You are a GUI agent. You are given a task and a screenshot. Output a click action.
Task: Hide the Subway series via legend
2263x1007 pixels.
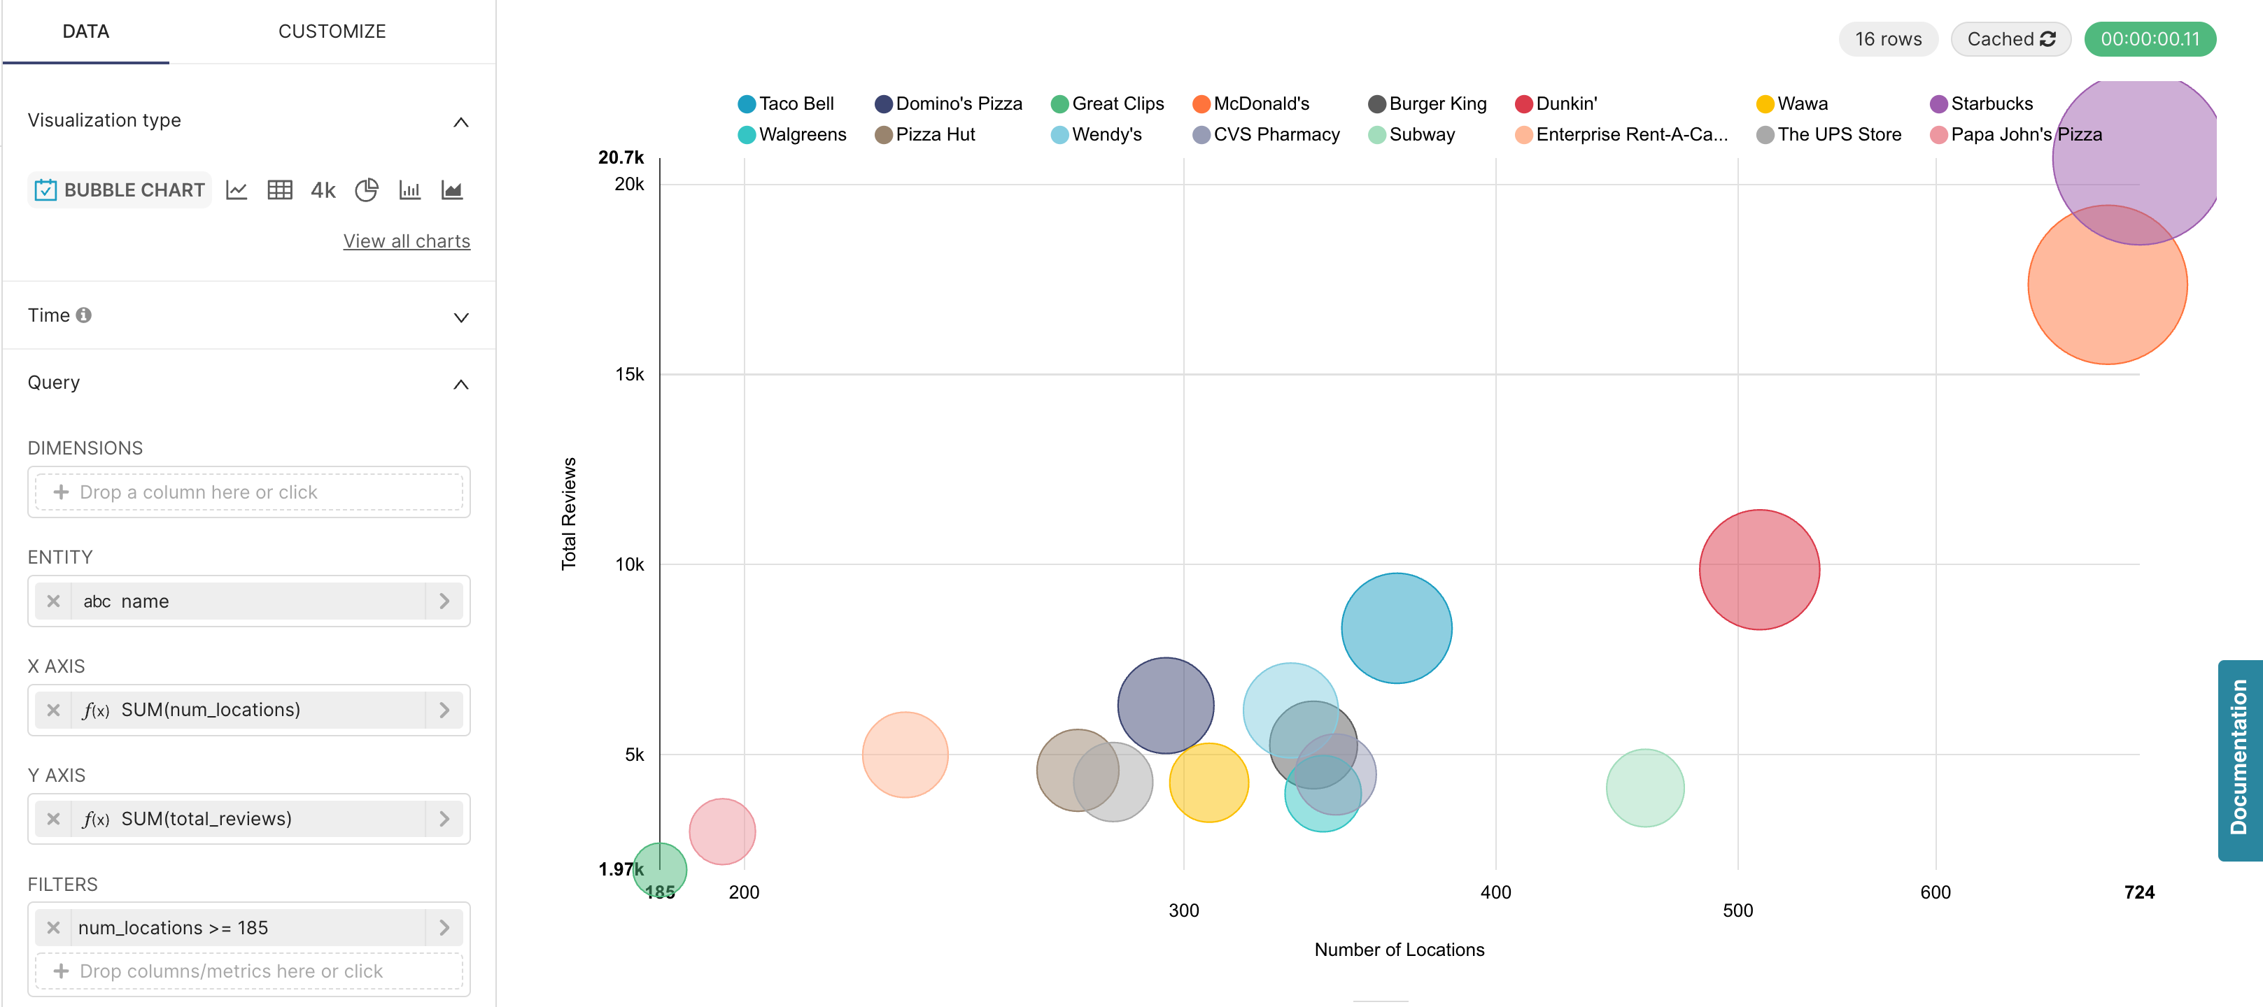[1420, 134]
